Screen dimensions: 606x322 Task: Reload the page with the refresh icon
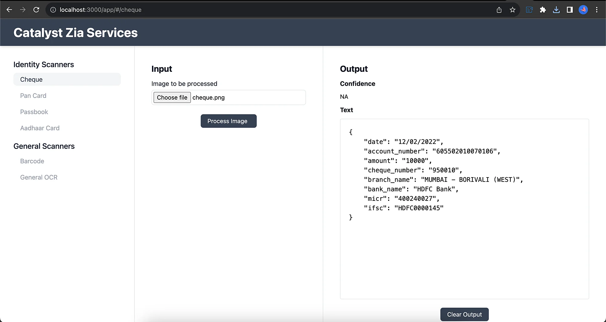point(36,10)
